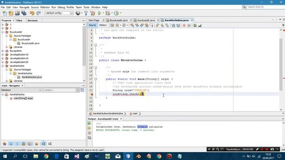
Task: Open the File menu
Action: [3, 7]
